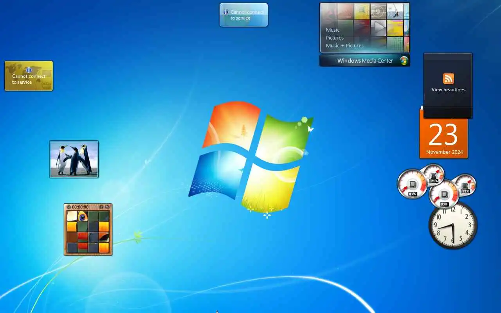This screenshot has width=501, height=313.
Task: Choose Music + Pictures in Media Center gadget
Action: click(344, 45)
